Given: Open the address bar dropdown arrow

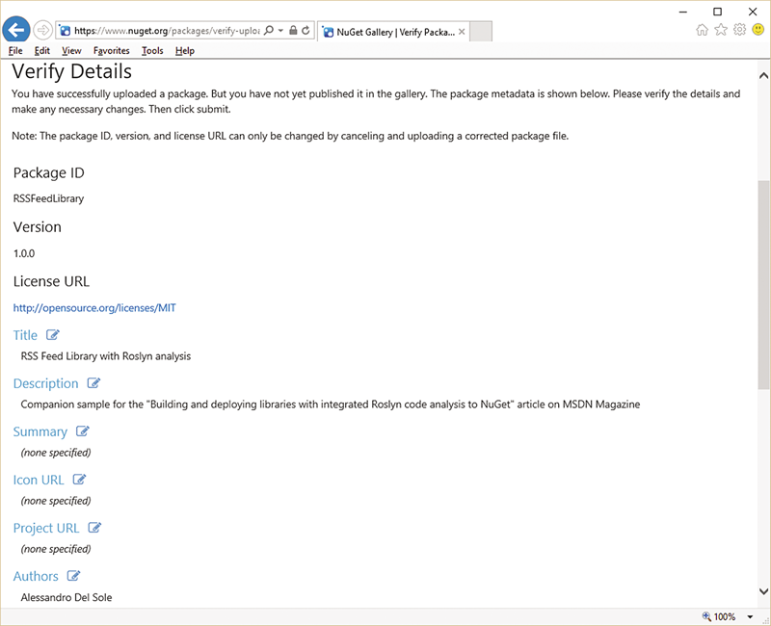Looking at the screenshot, I should [280, 31].
